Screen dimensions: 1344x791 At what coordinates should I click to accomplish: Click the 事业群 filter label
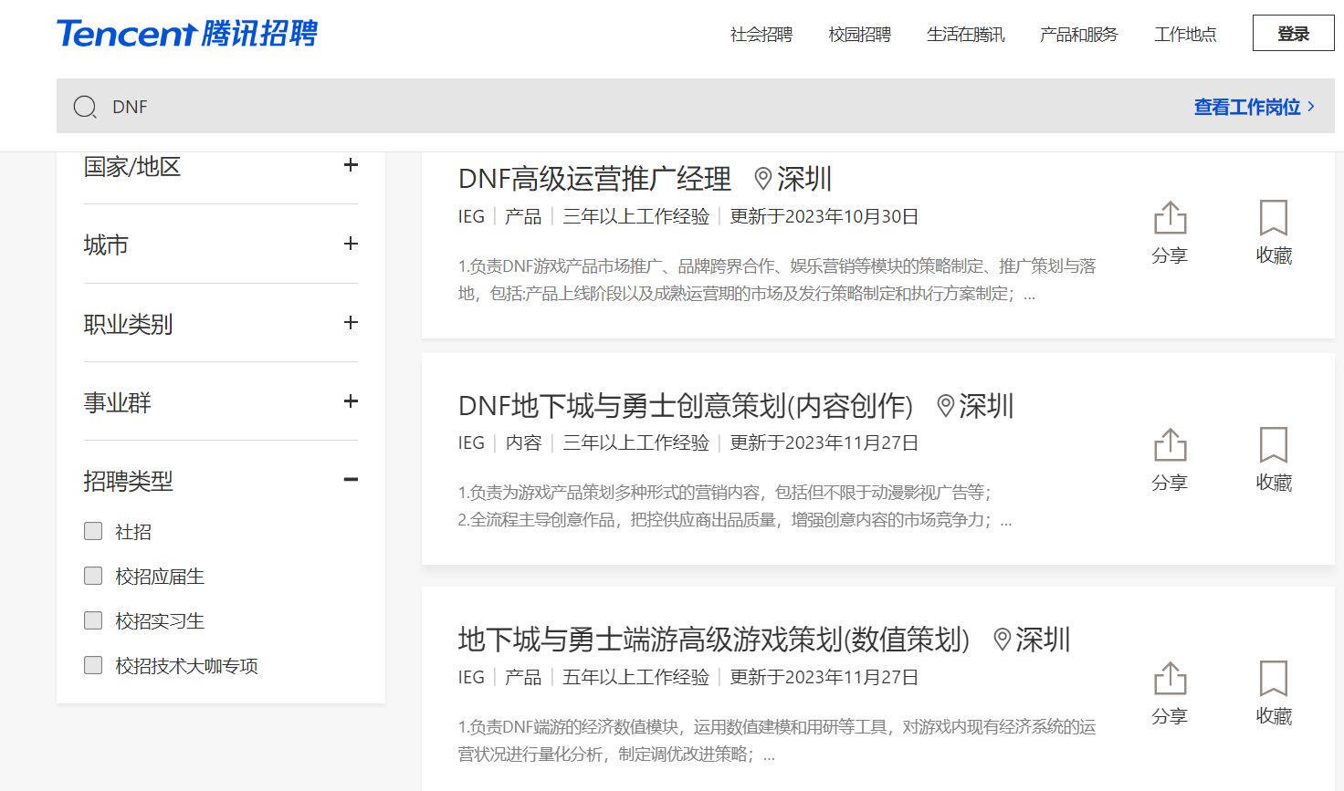click(117, 402)
